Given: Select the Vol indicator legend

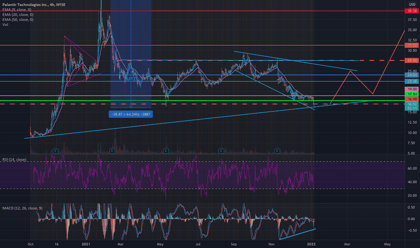Looking at the screenshot, I should pos(5,24).
